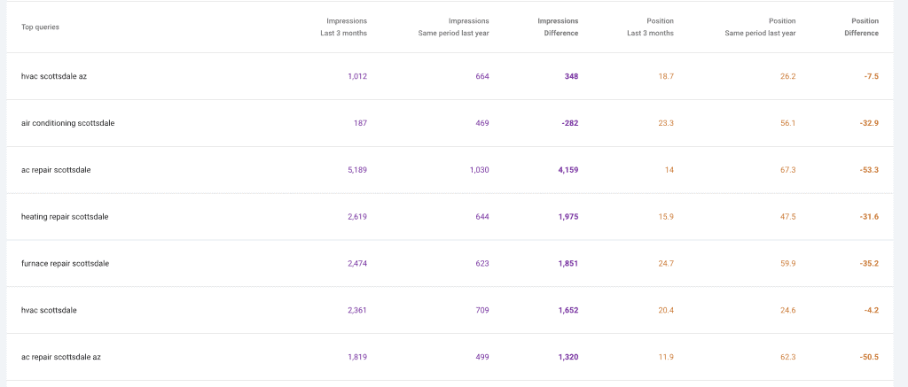Click impressions value 5,189

pos(357,170)
